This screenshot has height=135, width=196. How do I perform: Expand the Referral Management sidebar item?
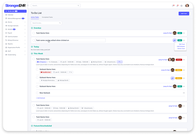tap(25, 18)
